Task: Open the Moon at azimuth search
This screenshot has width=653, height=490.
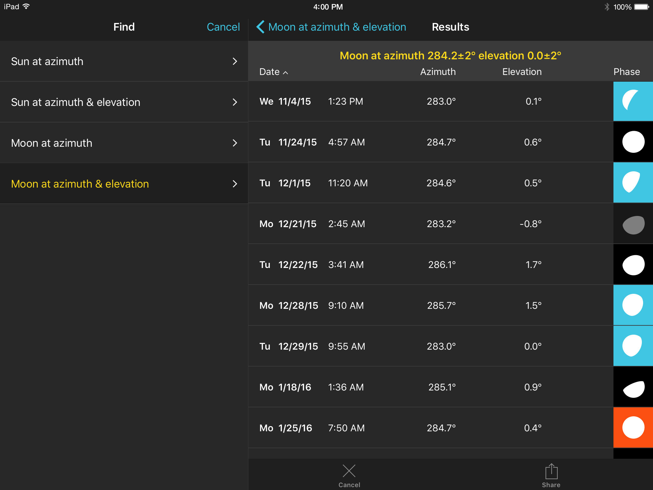Action: point(124,143)
